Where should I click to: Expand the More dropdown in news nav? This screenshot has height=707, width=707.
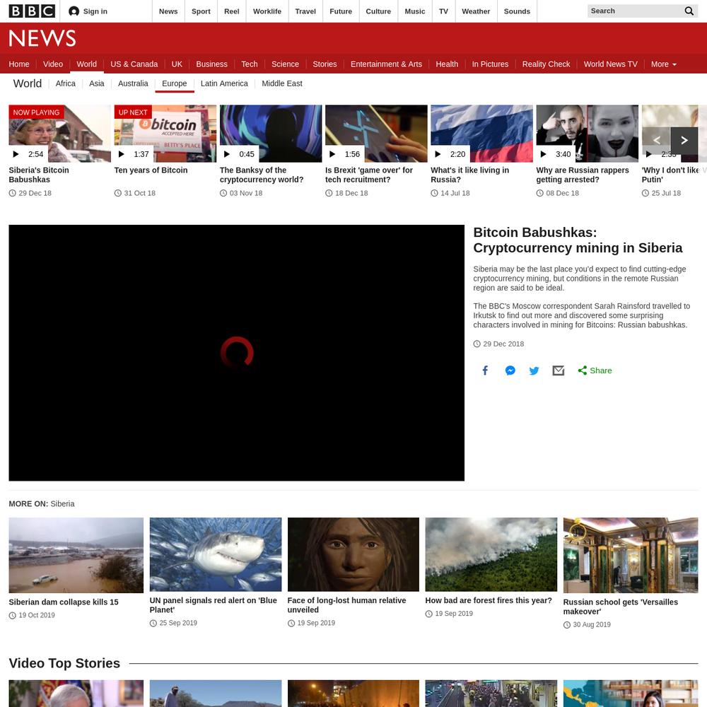click(x=664, y=64)
